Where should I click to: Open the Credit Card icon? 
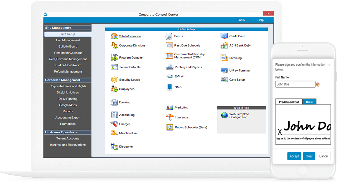coord(224,36)
